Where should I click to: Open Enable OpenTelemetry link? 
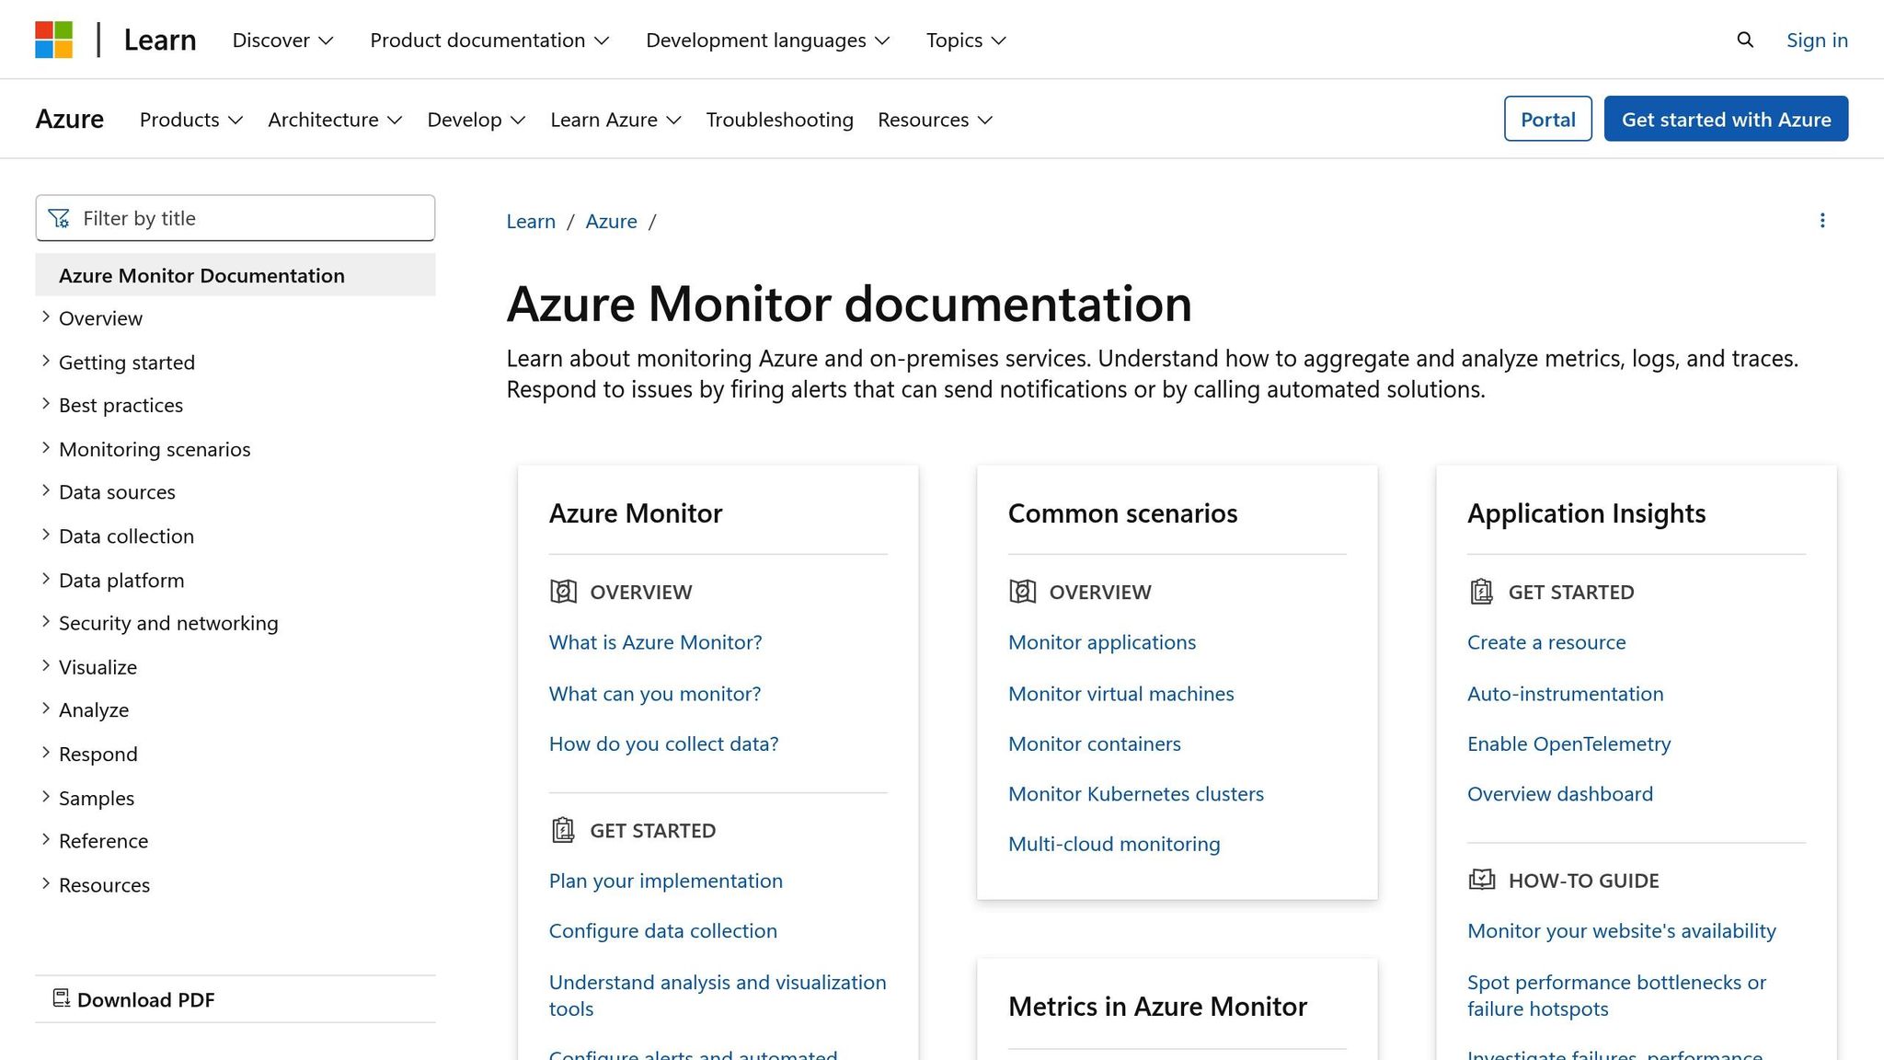coord(1569,743)
